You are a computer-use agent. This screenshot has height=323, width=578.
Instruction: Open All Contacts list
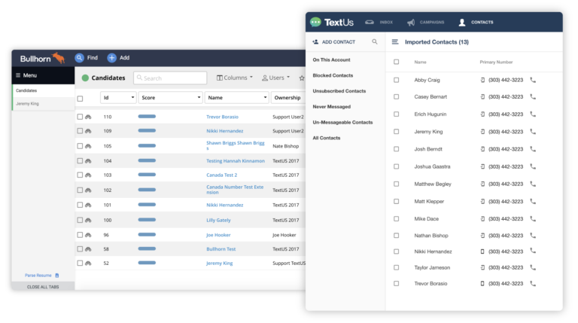click(326, 138)
